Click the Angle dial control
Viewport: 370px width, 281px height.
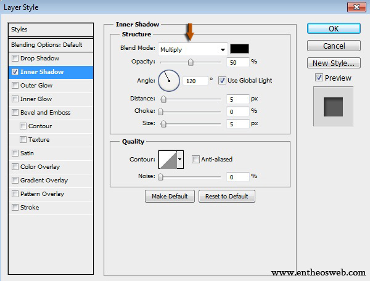pos(168,80)
